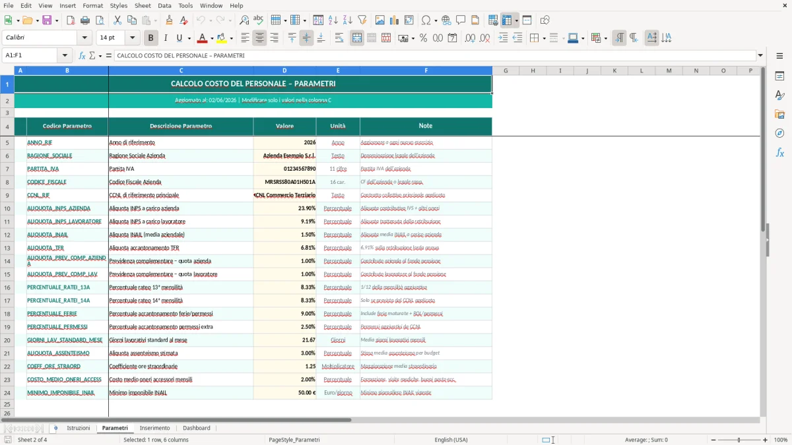Click the Select Function sigma button
792x445 pixels.
pos(92,55)
